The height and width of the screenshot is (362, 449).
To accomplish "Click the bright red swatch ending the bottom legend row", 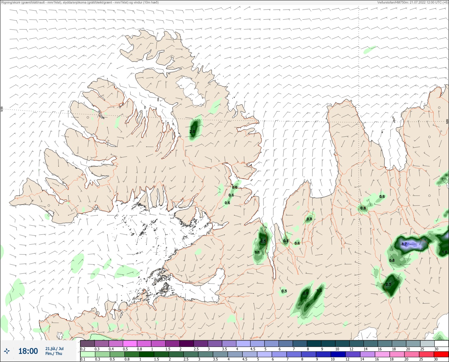I will click(441, 354).
